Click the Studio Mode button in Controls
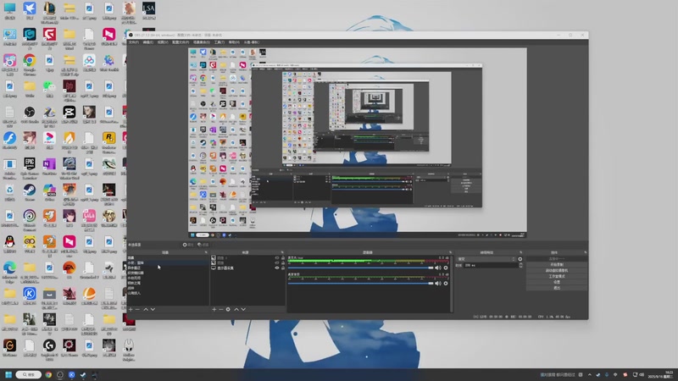Image resolution: width=678 pixels, height=381 pixels. pos(557,276)
